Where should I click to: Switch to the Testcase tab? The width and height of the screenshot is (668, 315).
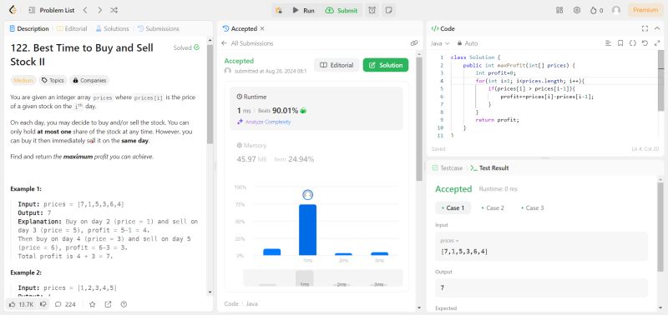point(448,167)
